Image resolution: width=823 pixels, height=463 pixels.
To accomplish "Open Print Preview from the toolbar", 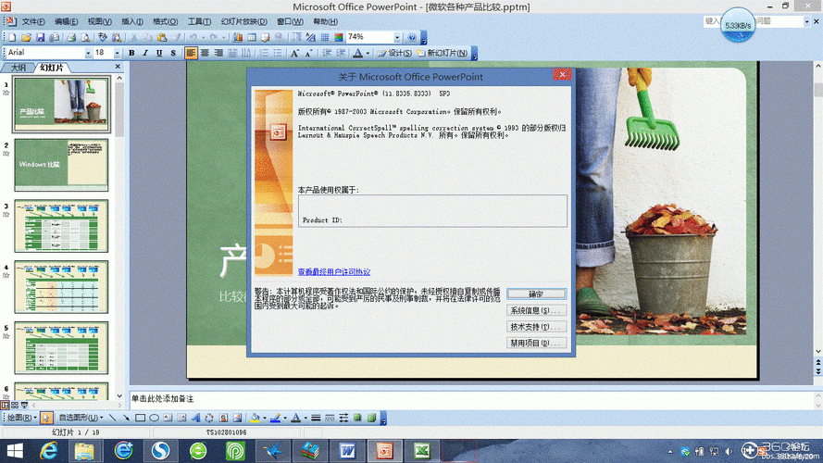I will click(85, 37).
